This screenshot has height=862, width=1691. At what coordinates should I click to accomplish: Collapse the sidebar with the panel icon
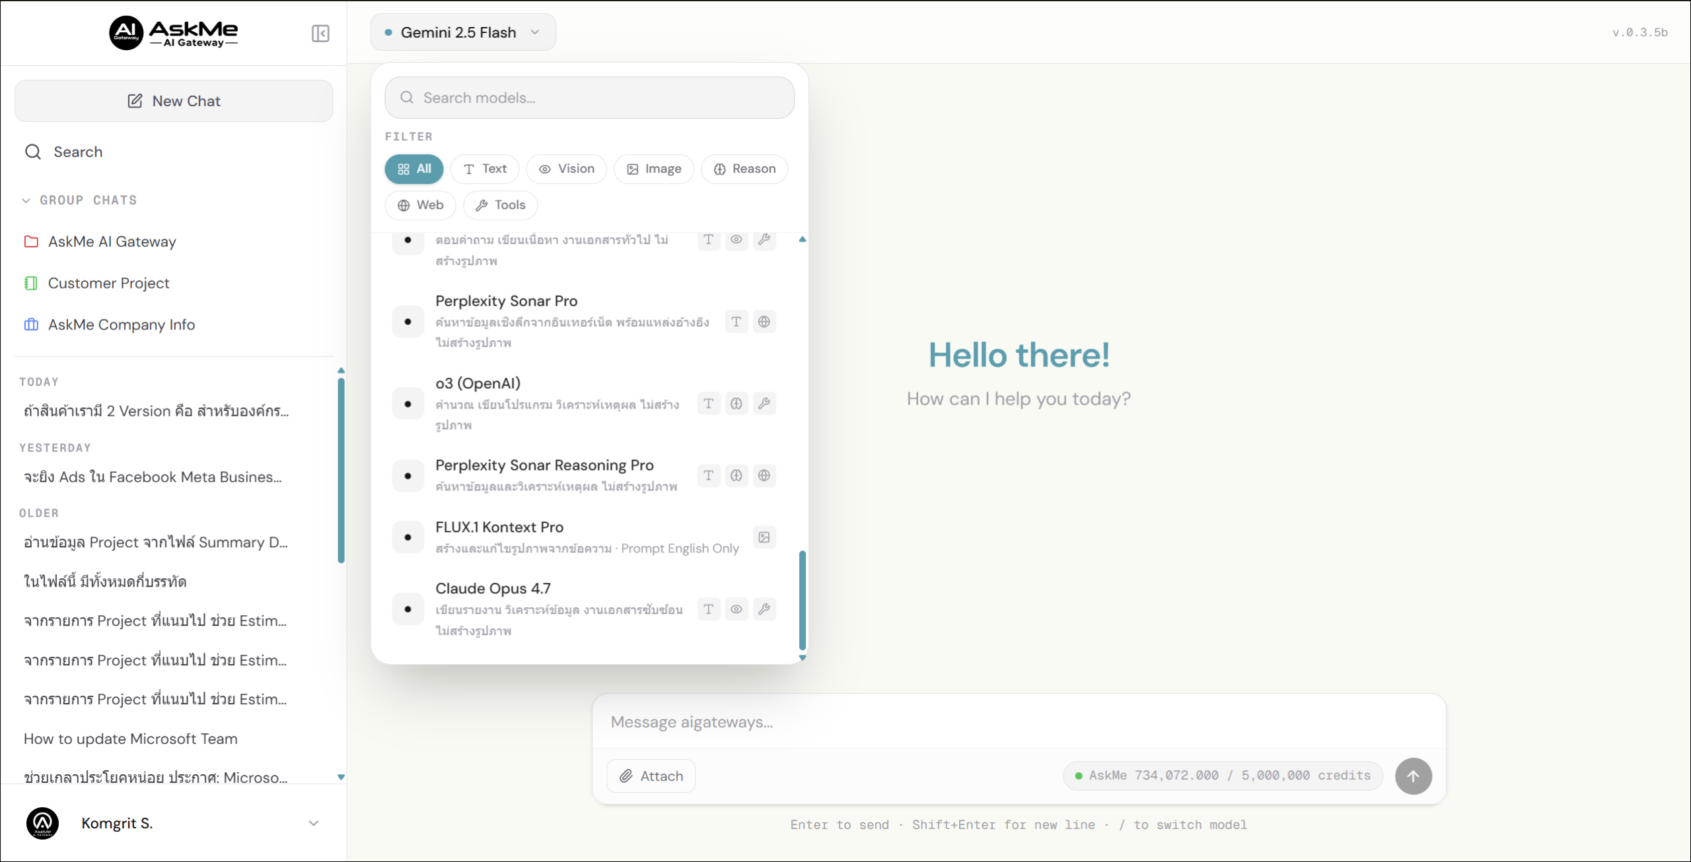pos(320,33)
